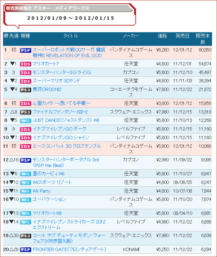Open ファイナルファンタジーXIII-2 link

tap(60, 112)
